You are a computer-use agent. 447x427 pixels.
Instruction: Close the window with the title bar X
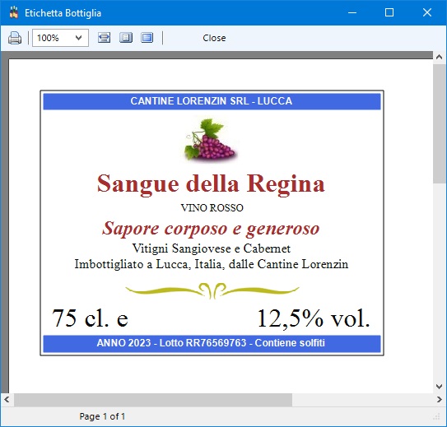point(427,12)
